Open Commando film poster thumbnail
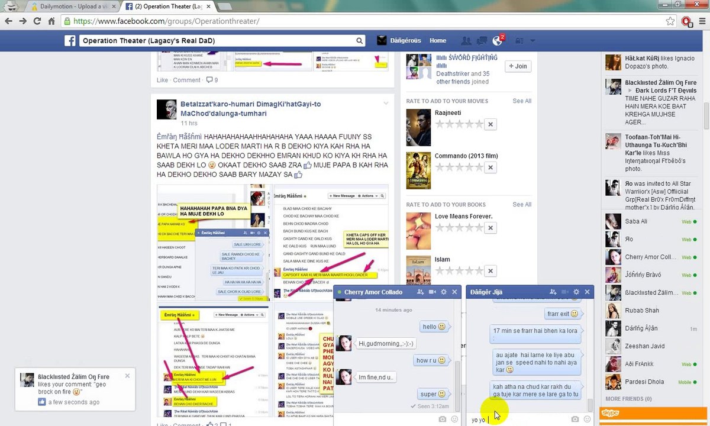Screen dimensions: 710x426 point(418,170)
